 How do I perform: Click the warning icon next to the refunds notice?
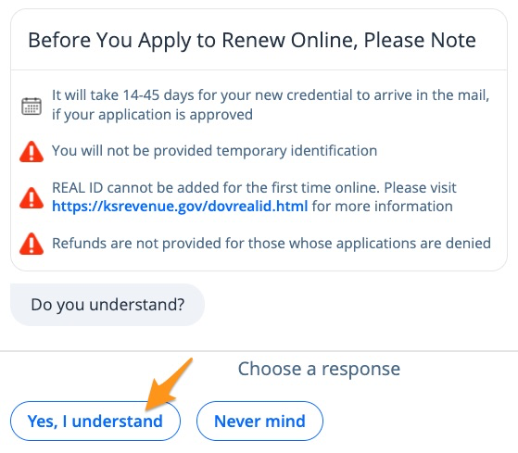(x=32, y=244)
